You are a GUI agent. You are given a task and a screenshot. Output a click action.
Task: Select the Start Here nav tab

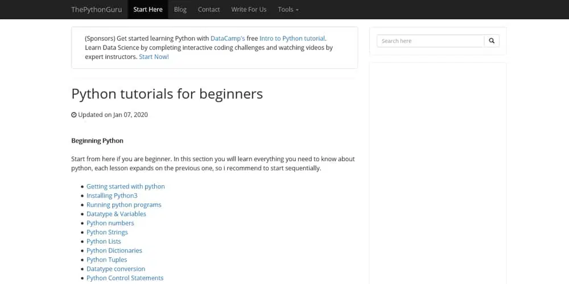(x=147, y=10)
